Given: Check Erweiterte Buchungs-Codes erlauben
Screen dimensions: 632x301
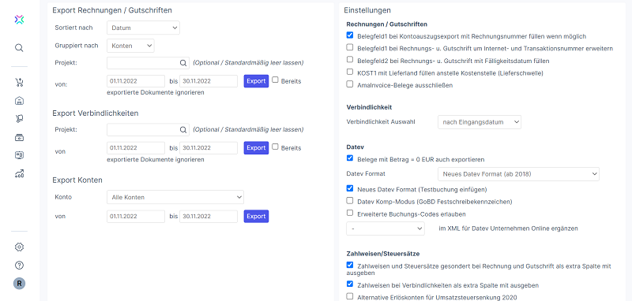Looking at the screenshot, I should (350, 214).
